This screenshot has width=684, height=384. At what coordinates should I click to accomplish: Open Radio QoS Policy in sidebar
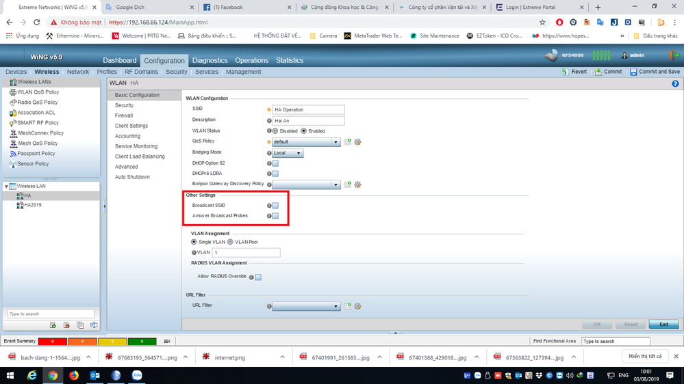33,102
